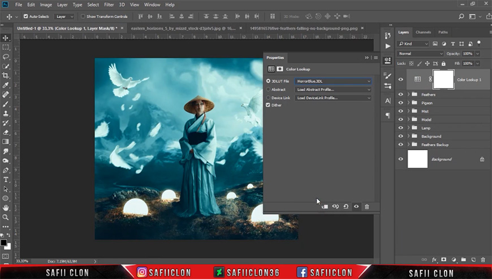Expand the Lamp layer group
This screenshot has height=279, width=492.
click(x=408, y=128)
